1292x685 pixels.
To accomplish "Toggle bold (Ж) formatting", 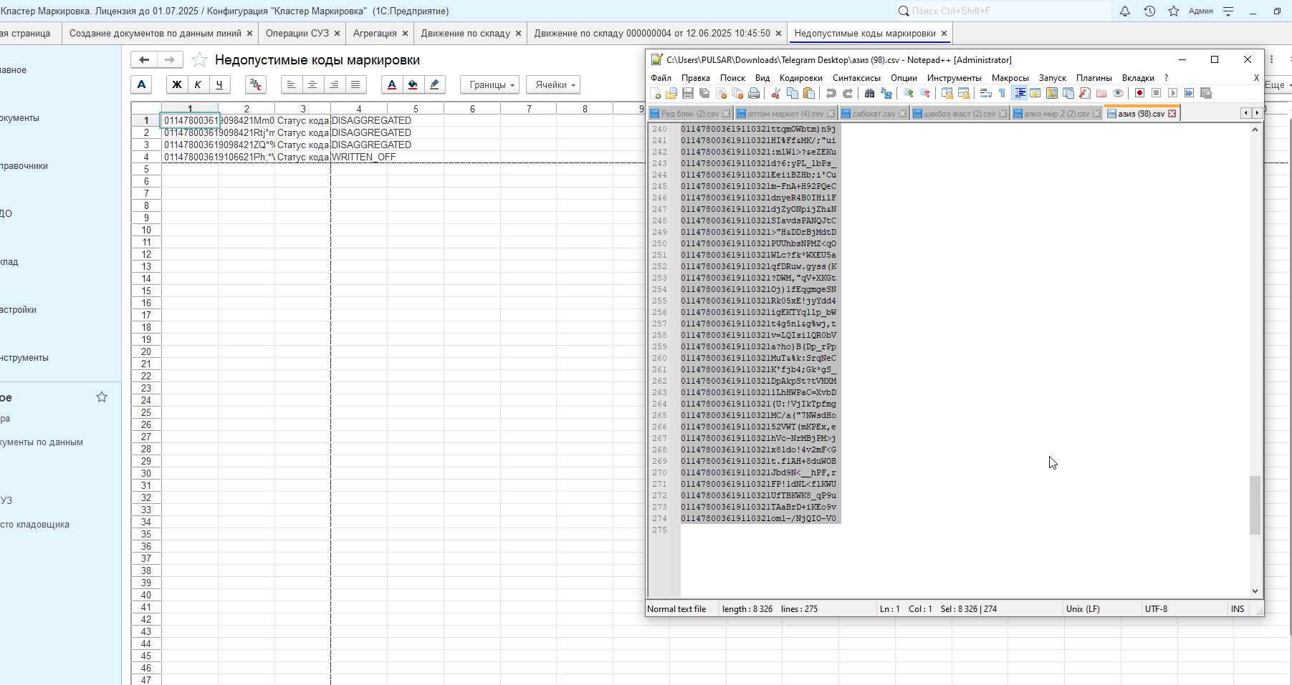I will tap(176, 84).
